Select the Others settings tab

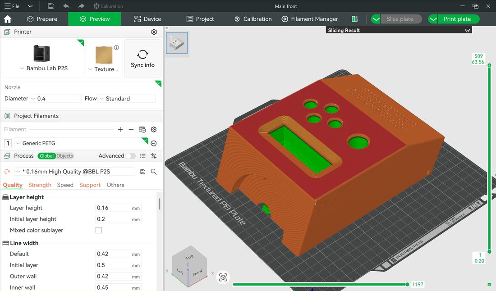pos(115,185)
